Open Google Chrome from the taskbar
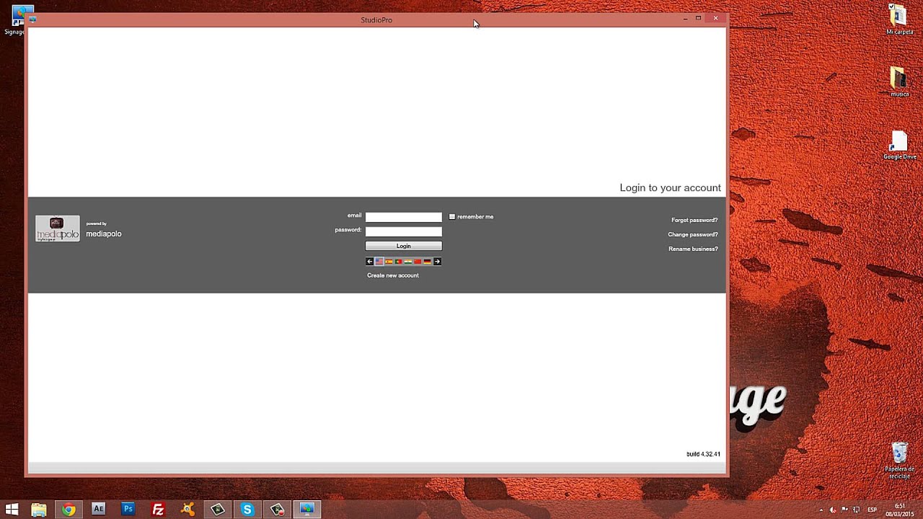 coord(69,510)
